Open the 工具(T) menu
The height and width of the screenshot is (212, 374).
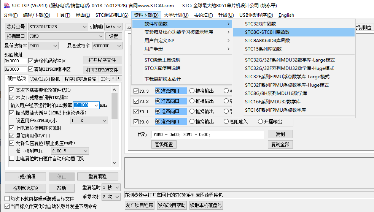pyautogui.click(x=63, y=15)
